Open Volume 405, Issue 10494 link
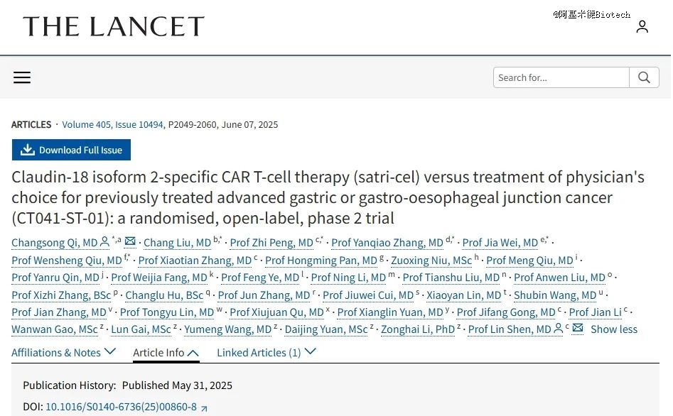Image resolution: width=673 pixels, height=416 pixels. point(112,124)
